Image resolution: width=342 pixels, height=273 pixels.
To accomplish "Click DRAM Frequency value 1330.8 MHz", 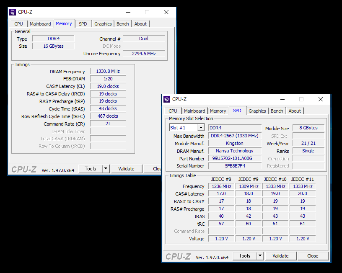I will click(108, 71).
